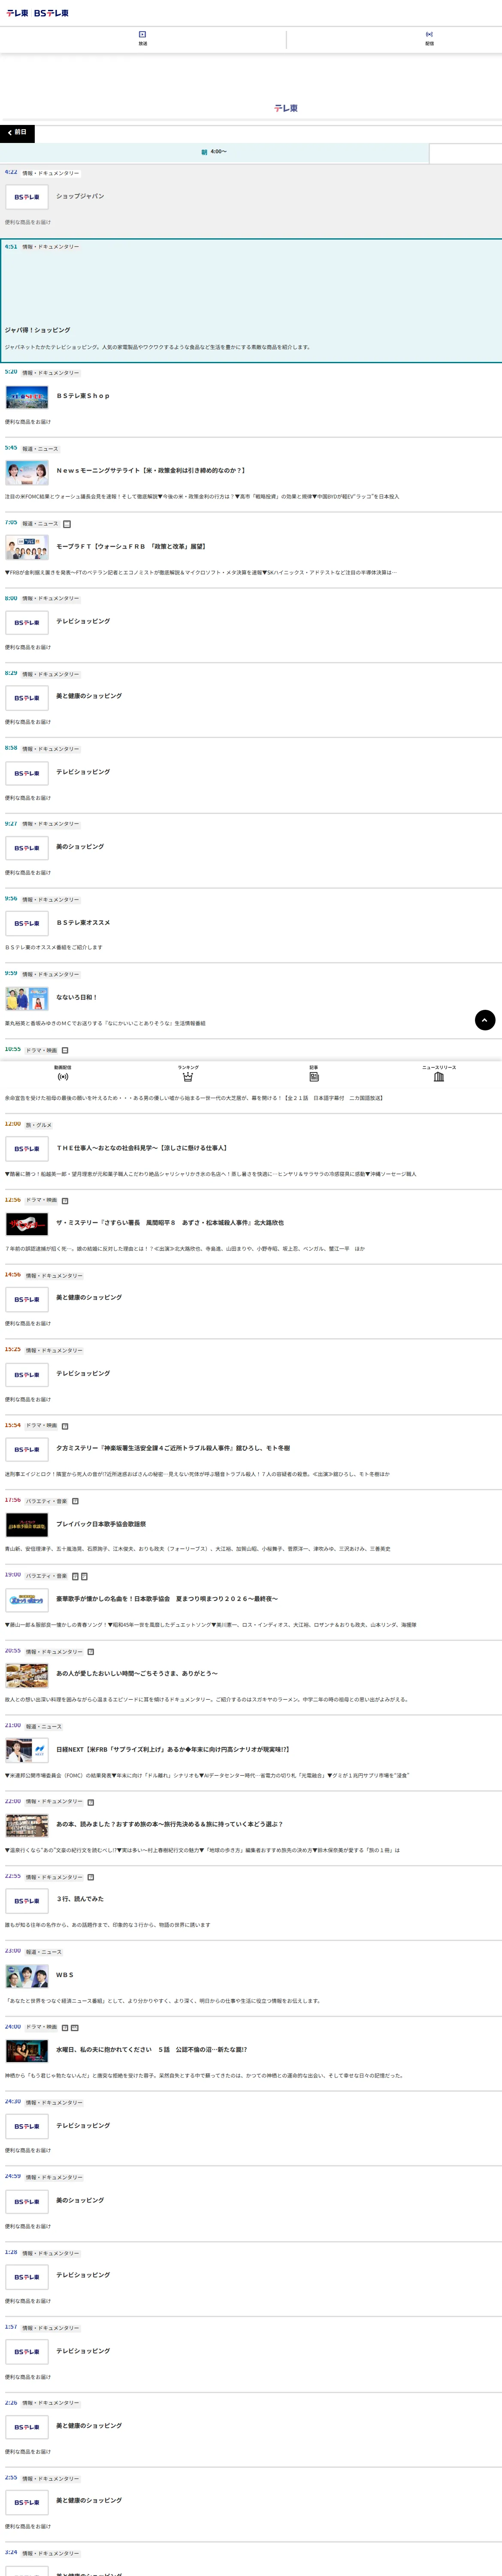Click the 21:00 time label
The image size is (502, 2576).
(x=12, y=1726)
